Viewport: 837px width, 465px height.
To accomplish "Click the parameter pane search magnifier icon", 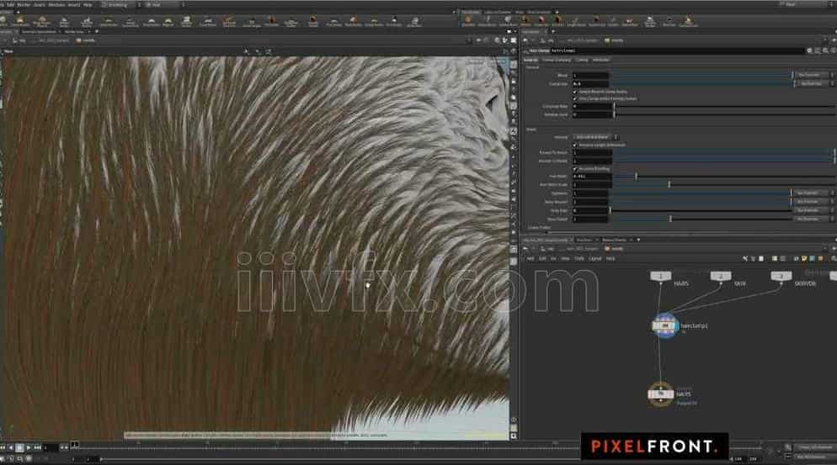I will click(826, 50).
